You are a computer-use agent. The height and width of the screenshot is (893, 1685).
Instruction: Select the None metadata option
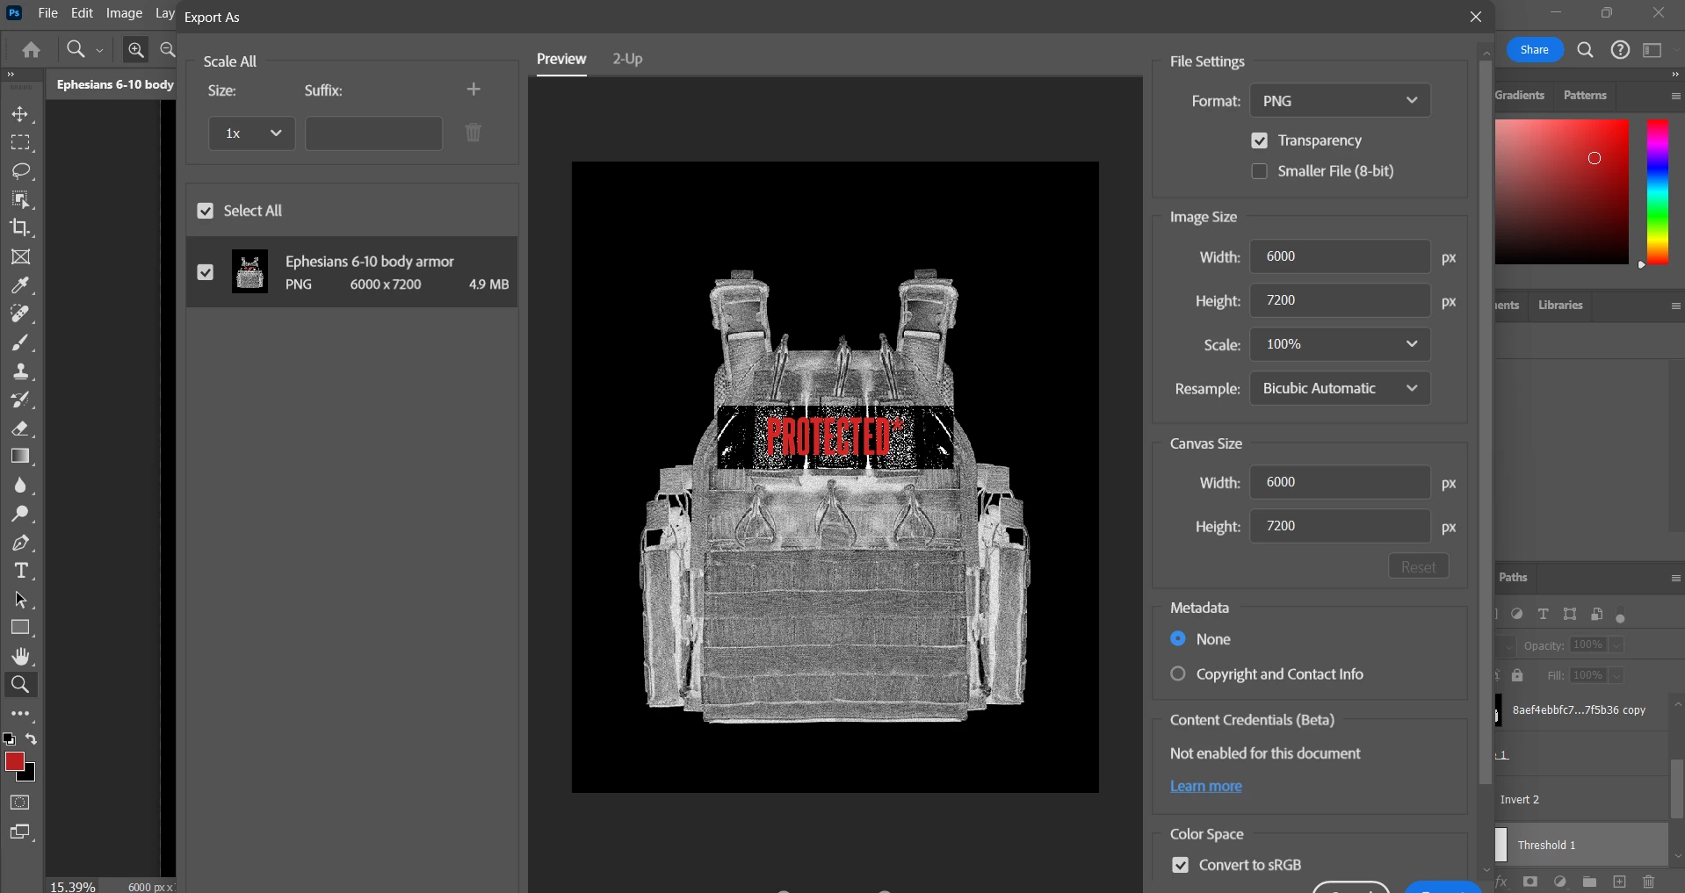pyautogui.click(x=1178, y=639)
